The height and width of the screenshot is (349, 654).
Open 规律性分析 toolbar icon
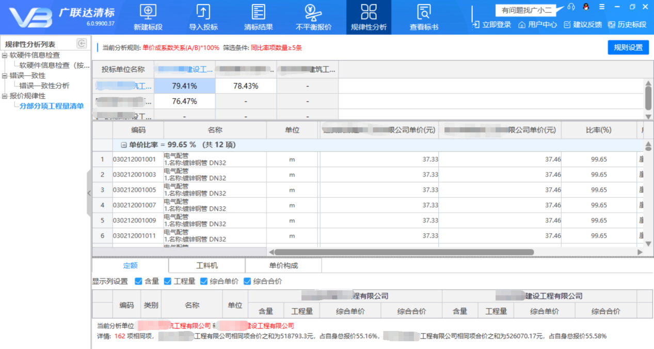(369, 12)
